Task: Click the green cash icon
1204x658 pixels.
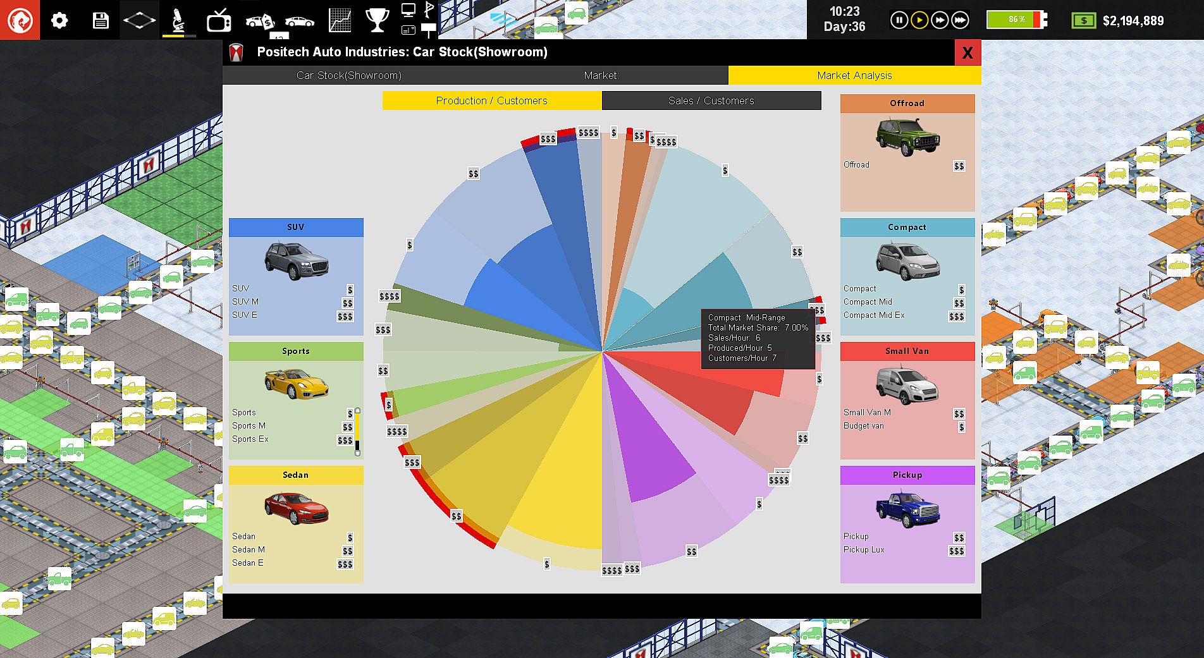Action: [x=1084, y=21]
